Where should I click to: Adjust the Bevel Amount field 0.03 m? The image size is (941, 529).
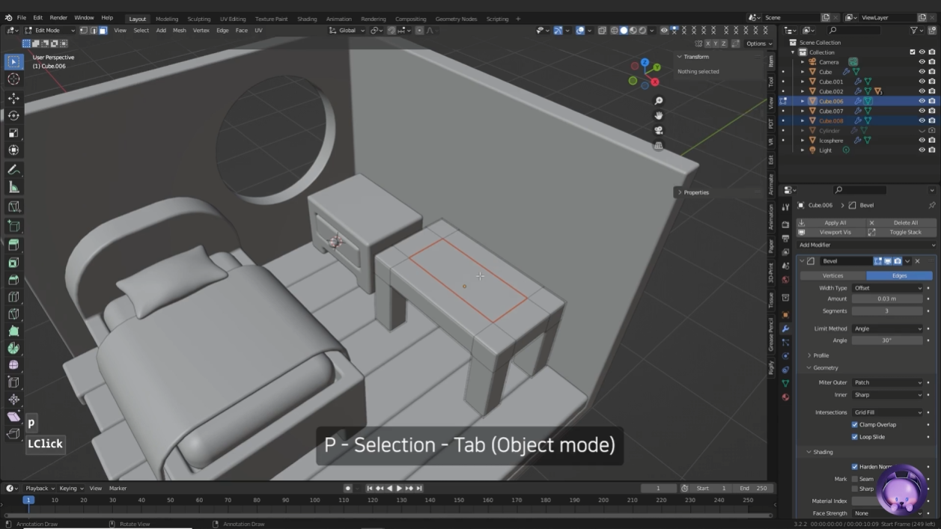889,299
